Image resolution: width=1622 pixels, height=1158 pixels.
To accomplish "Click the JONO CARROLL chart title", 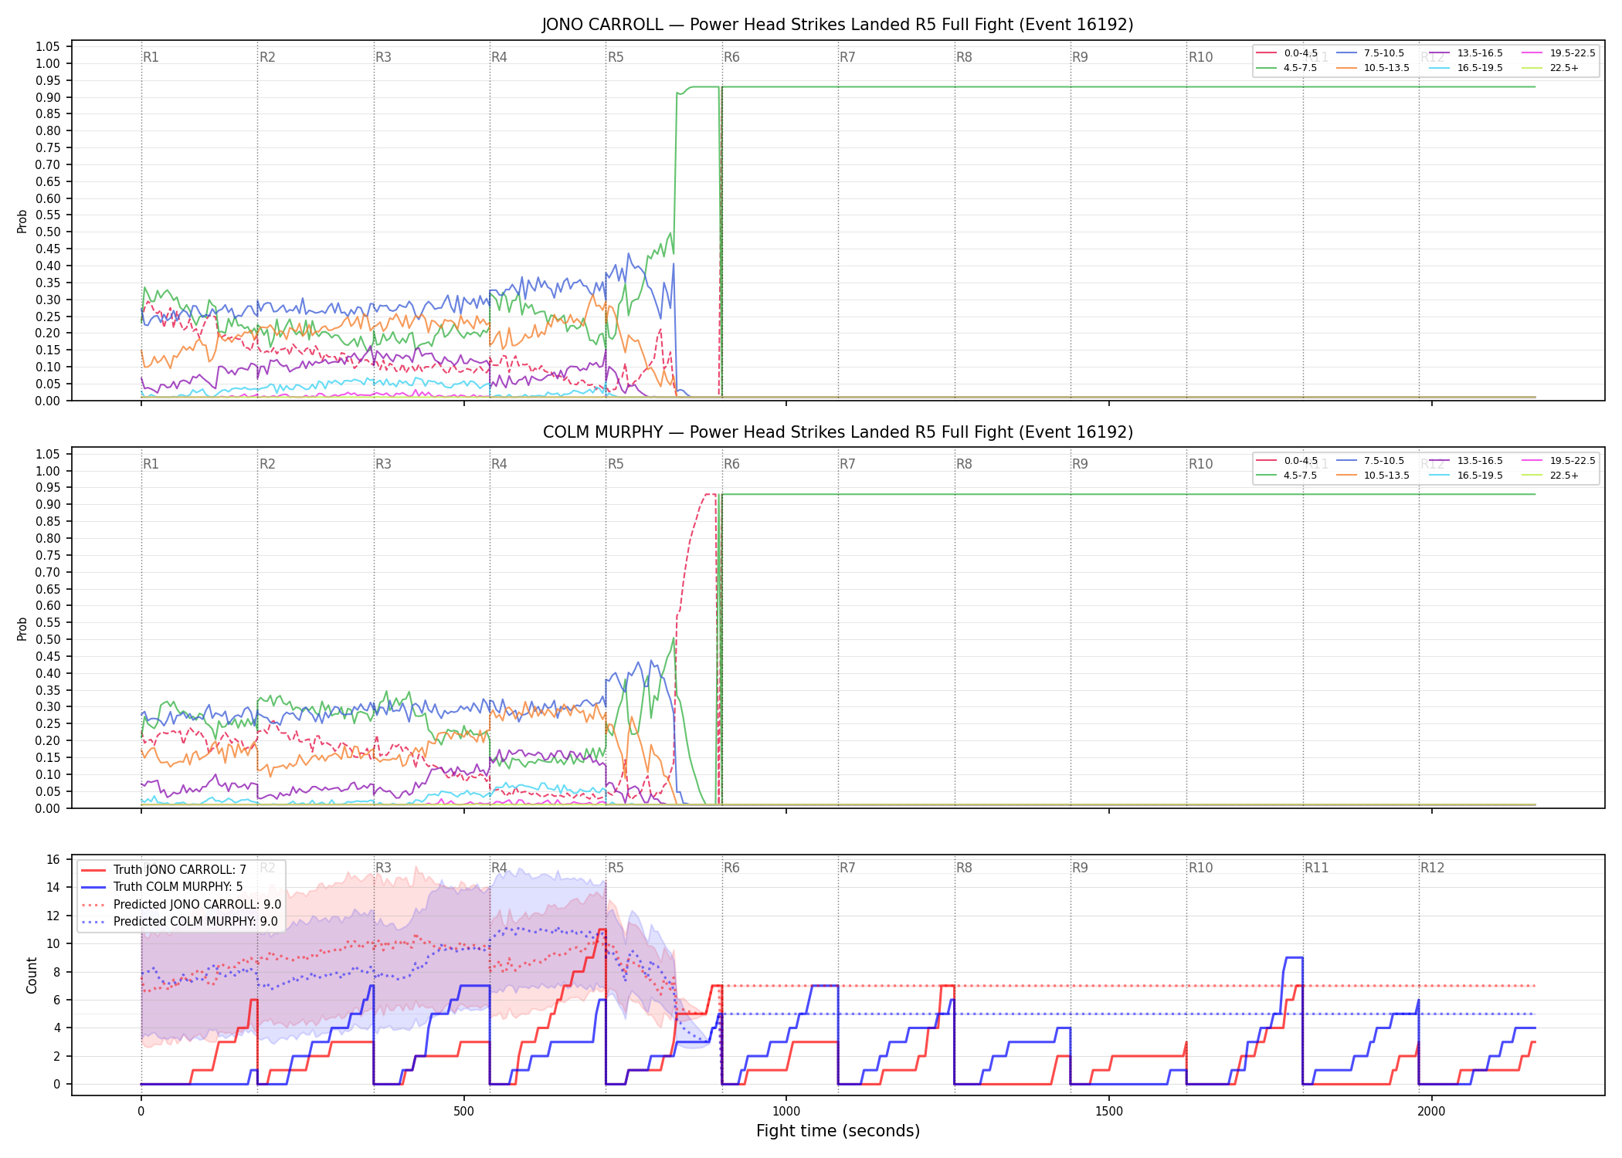I will 838,25.
